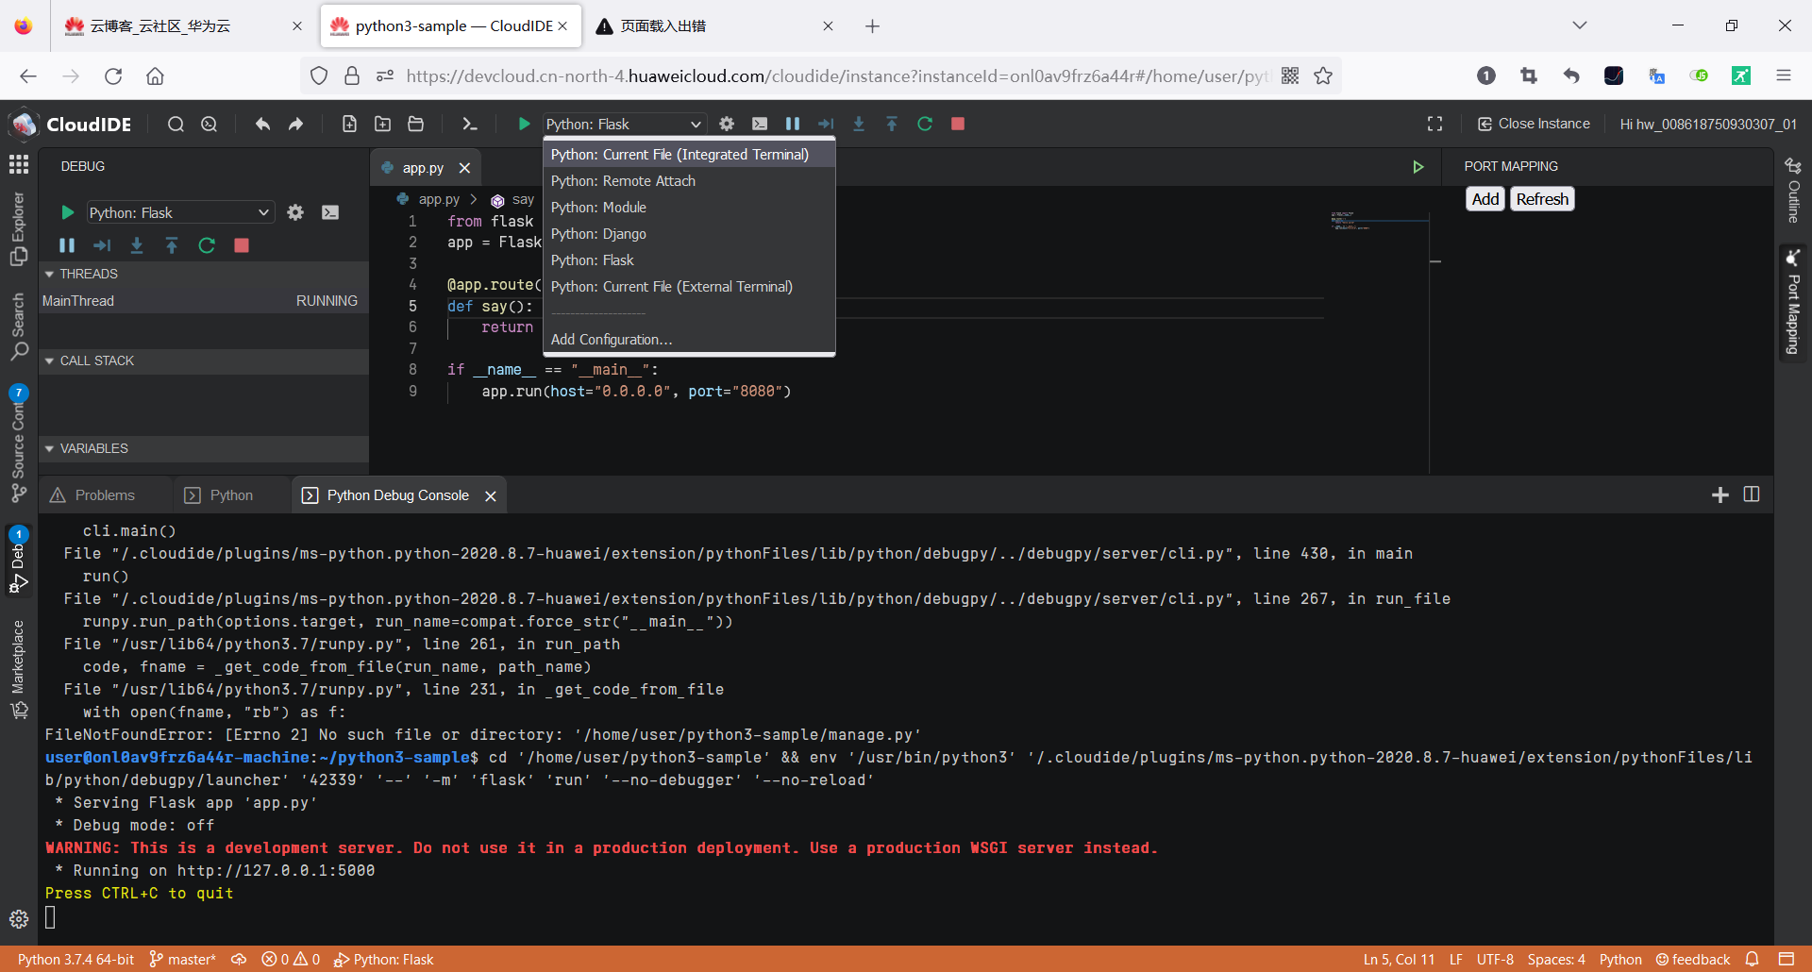The height and width of the screenshot is (972, 1812).
Task: Select Python: Django from configuration list
Action: pos(598,234)
